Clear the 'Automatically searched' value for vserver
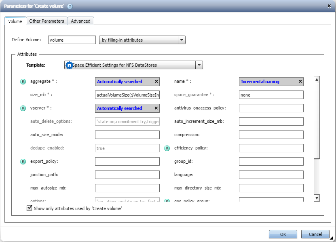This screenshot has width=336, height=242. pos(156,108)
